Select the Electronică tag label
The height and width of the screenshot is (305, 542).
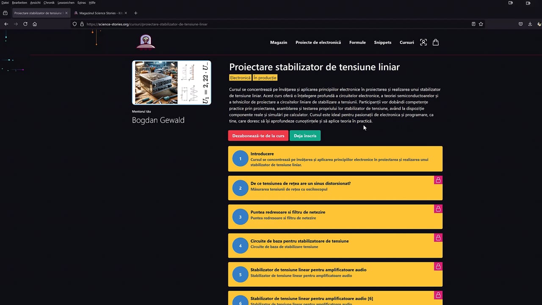coord(240,78)
